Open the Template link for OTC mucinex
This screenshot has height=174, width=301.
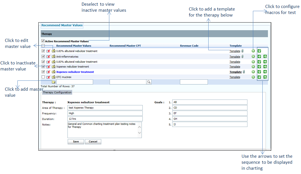[235, 77]
